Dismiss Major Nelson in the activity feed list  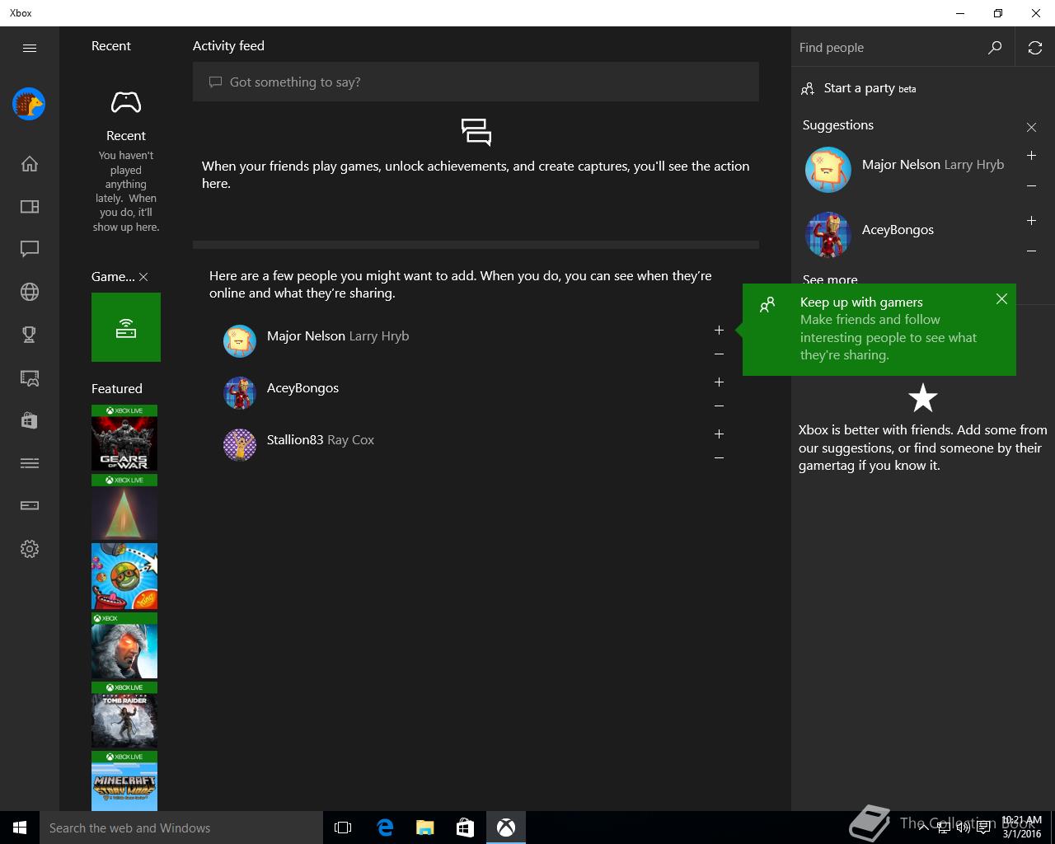pos(719,354)
